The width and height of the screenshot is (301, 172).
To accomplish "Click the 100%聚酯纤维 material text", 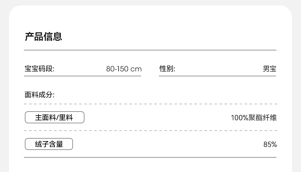I will tap(253, 118).
